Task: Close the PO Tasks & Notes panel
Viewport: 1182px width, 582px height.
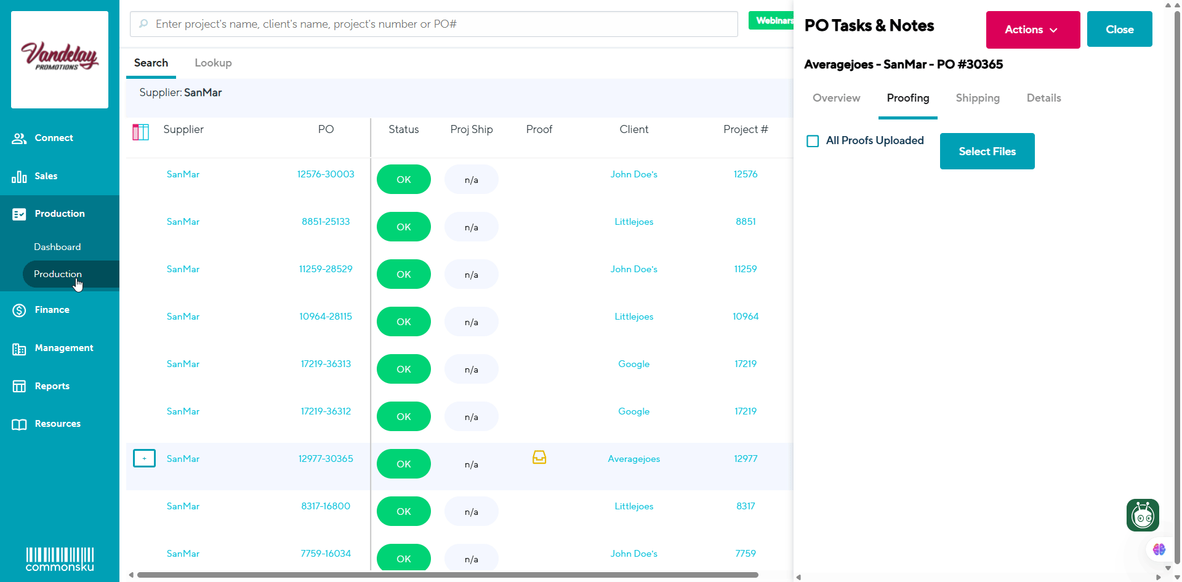Action: pyautogui.click(x=1119, y=30)
